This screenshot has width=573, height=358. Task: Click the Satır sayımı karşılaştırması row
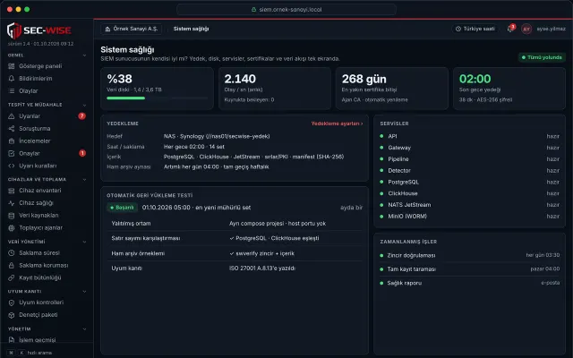click(x=235, y=239)
